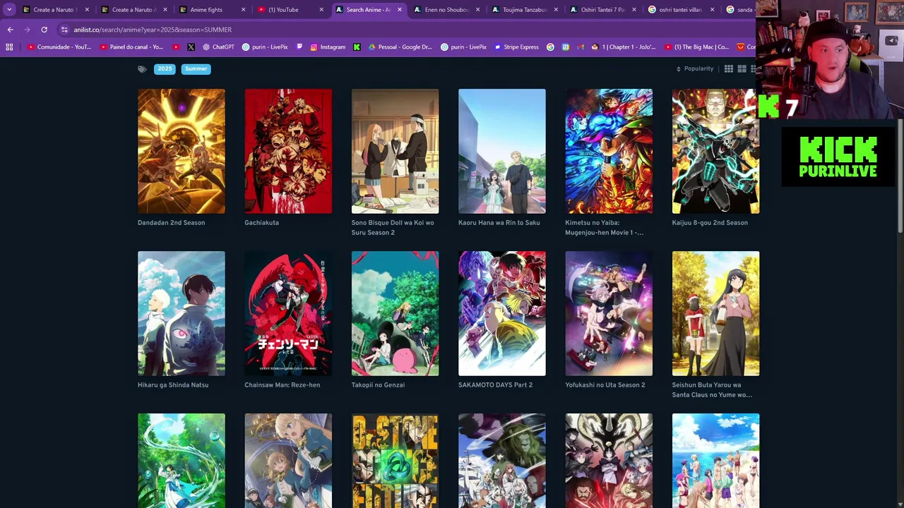
Task: Select the small grid view icon
Action: pos(728,68)
